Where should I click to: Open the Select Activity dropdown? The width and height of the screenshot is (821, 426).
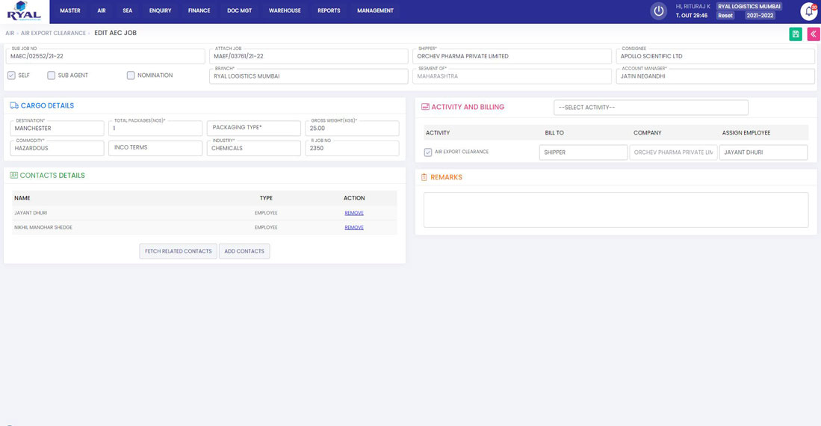pos(651,108)
